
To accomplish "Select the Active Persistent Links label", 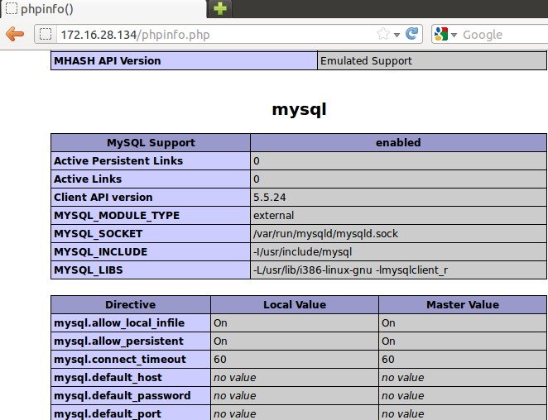I will coord(118,160).
